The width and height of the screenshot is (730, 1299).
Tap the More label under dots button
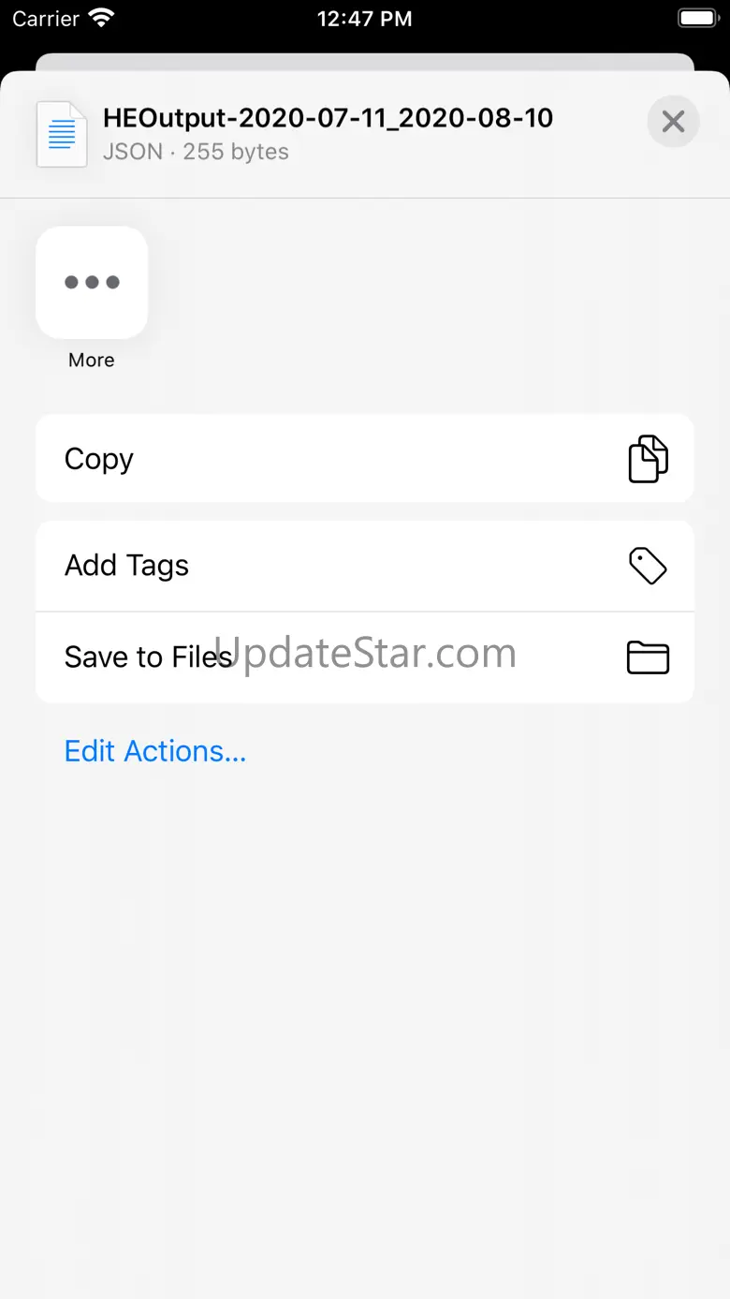tap(92, 360)
